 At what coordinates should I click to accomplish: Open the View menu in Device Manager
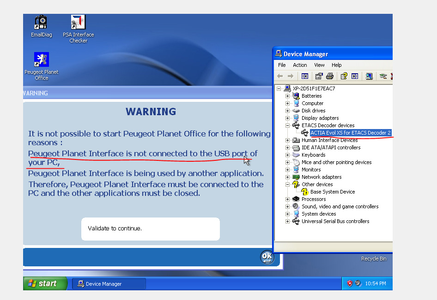(x=319, y=65)
